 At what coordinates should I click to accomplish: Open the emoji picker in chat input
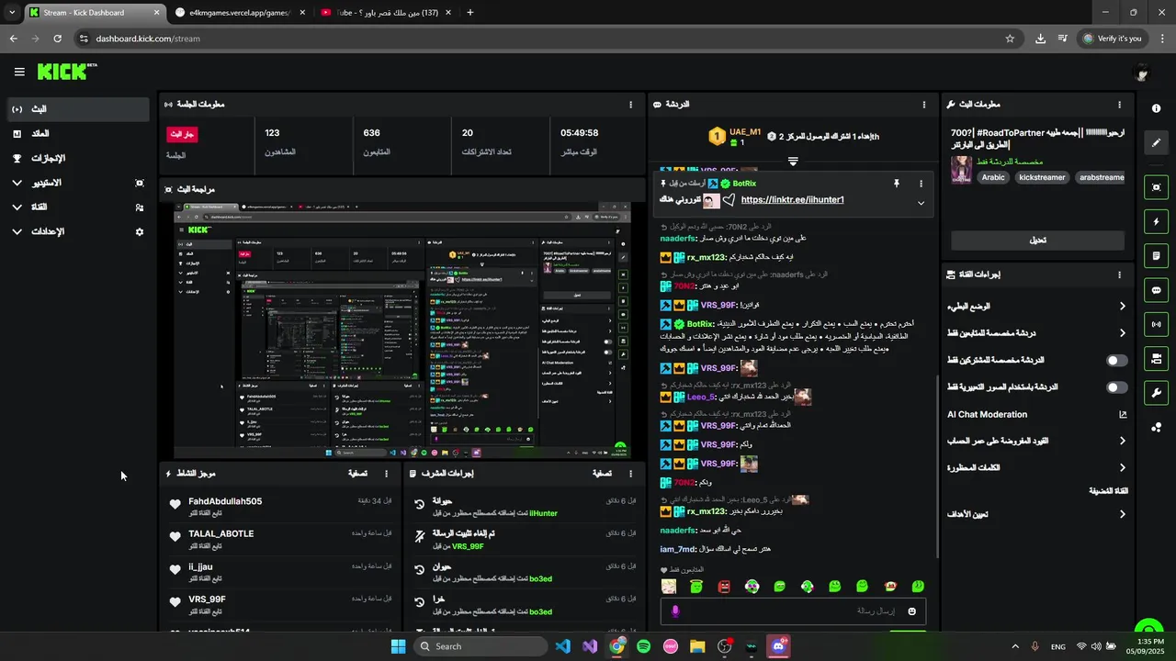tap(912, 611)
